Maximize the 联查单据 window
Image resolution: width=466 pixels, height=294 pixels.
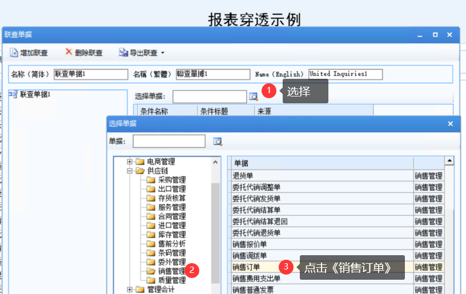[435, 35]
